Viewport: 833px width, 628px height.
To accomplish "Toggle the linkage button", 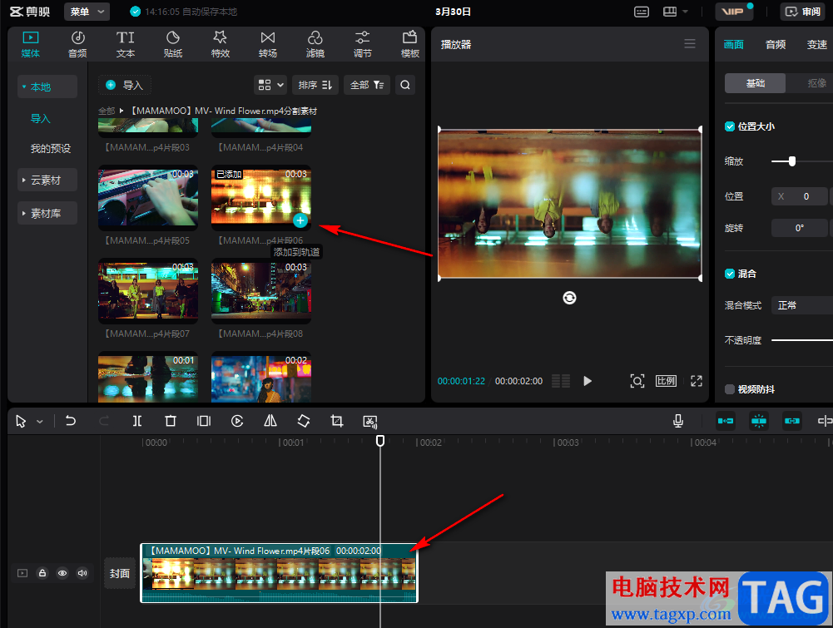I will coord(791,421).
